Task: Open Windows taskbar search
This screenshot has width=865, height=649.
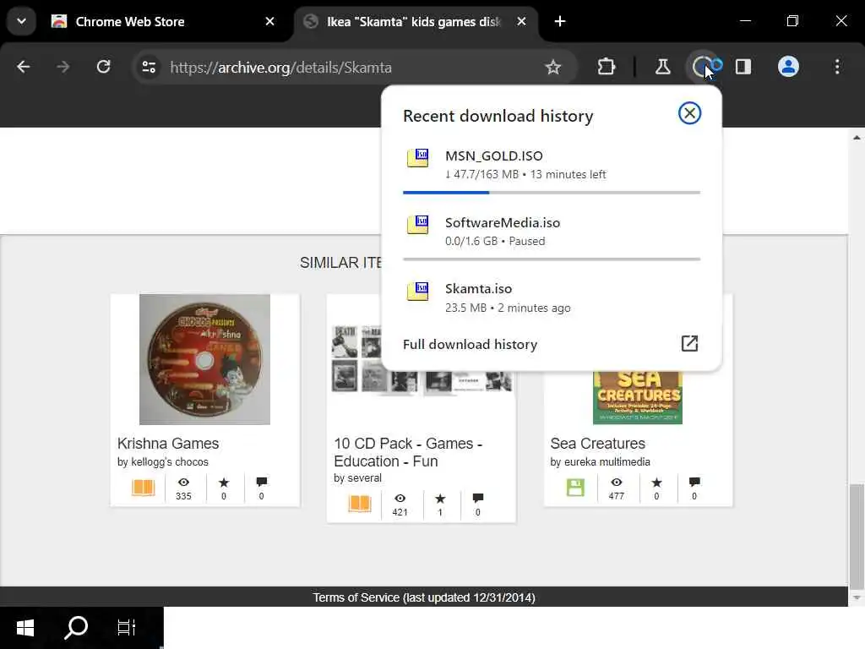Action: pyautogui.click(x=75, y=628)
